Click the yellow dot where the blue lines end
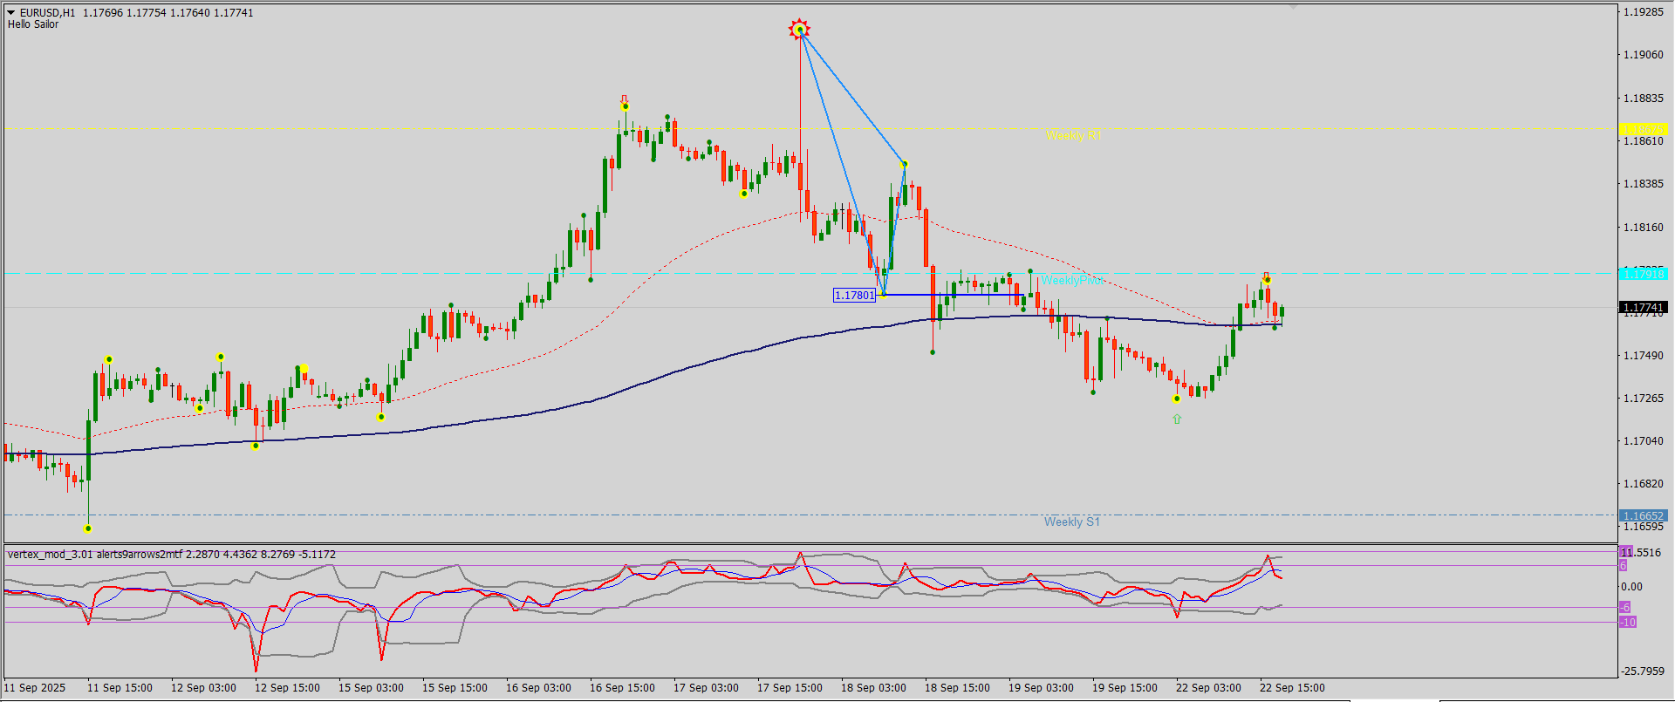The image size is (1675, 702). click(x=905, y=164)
